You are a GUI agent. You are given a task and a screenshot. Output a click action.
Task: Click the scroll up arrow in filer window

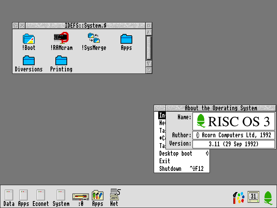149,32
